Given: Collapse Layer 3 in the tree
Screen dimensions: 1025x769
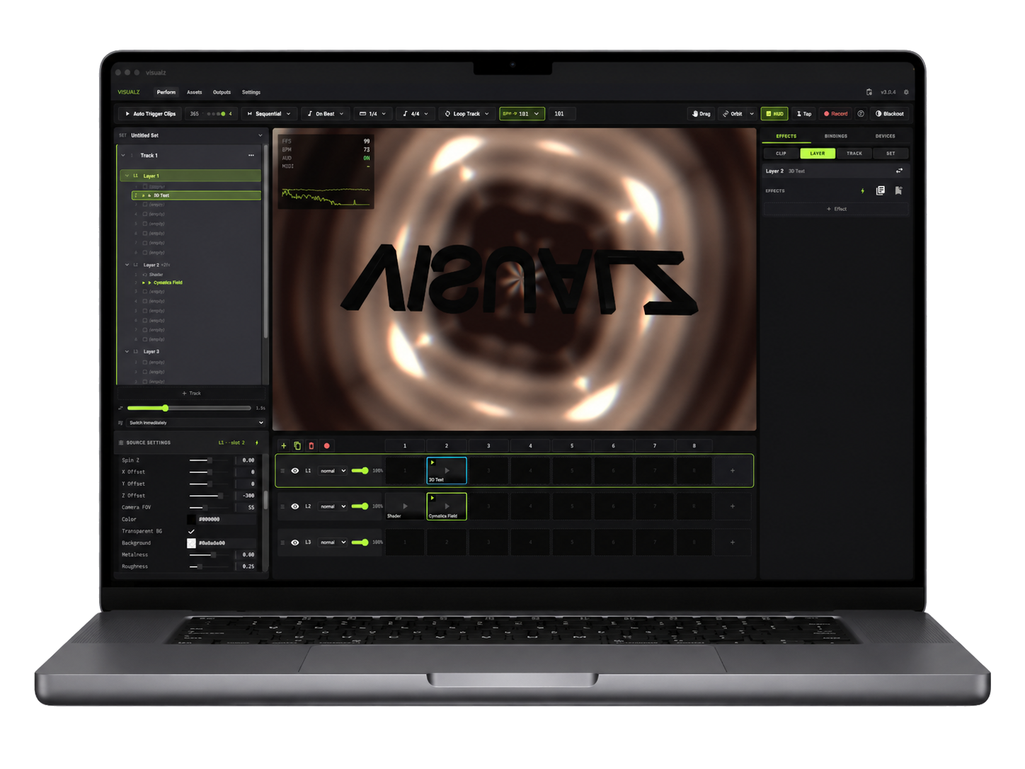Looking at the screenshot, I should [x=127, y=351].
